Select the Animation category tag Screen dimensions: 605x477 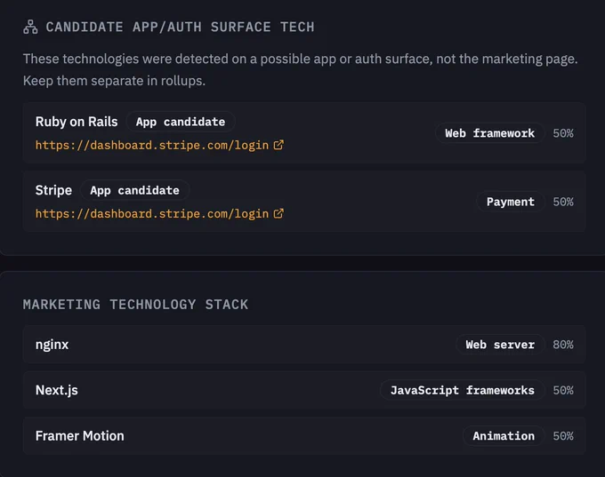pyautogui.click(x=504, y=436)
